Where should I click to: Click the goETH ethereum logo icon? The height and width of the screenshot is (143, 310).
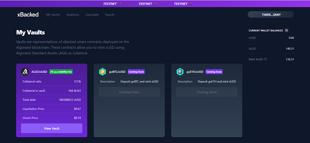pos(180,72)
